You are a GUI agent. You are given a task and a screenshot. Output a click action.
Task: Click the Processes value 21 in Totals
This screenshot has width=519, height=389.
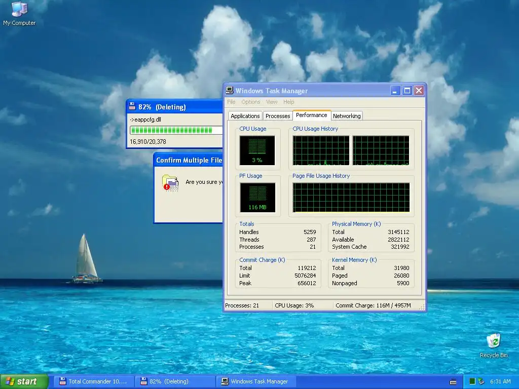point(313,247)
